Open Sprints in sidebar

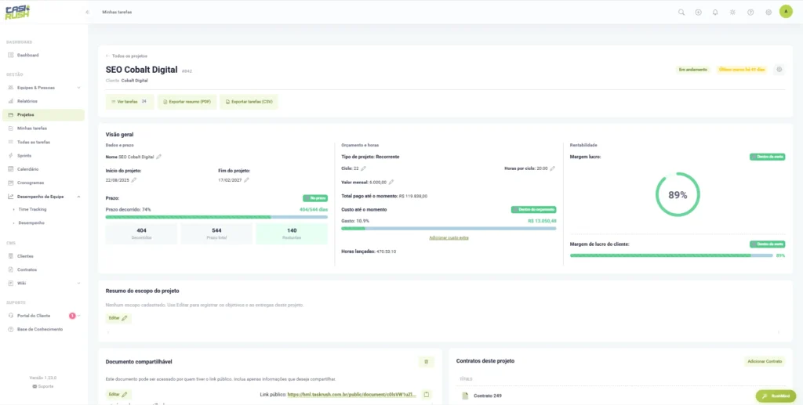[x=44, y=155]
